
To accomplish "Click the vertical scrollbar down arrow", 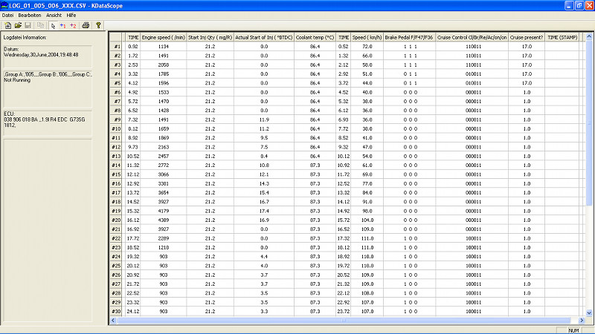I will click(589, 312).
